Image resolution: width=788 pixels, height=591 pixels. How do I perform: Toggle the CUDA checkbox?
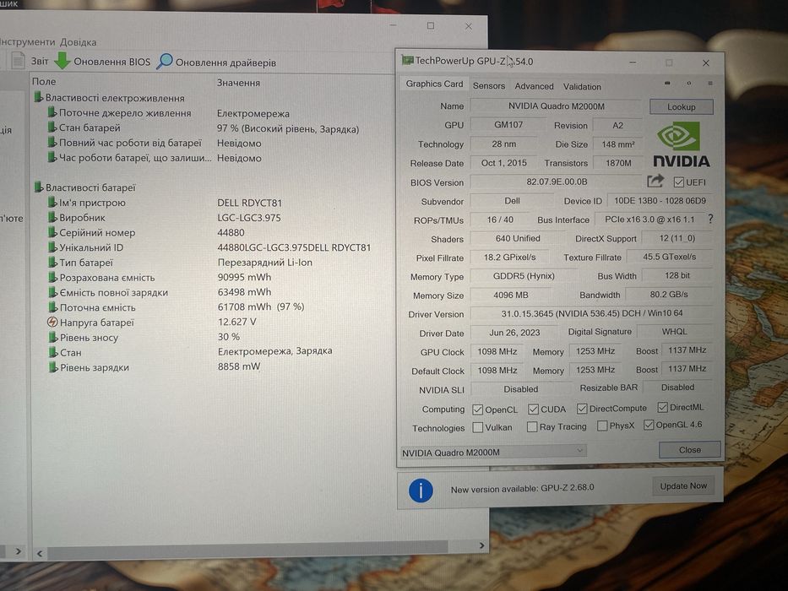(533, 409)
